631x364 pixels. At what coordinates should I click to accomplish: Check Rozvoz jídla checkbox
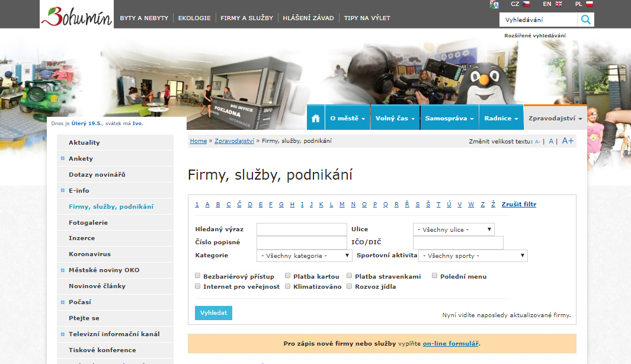350,286
